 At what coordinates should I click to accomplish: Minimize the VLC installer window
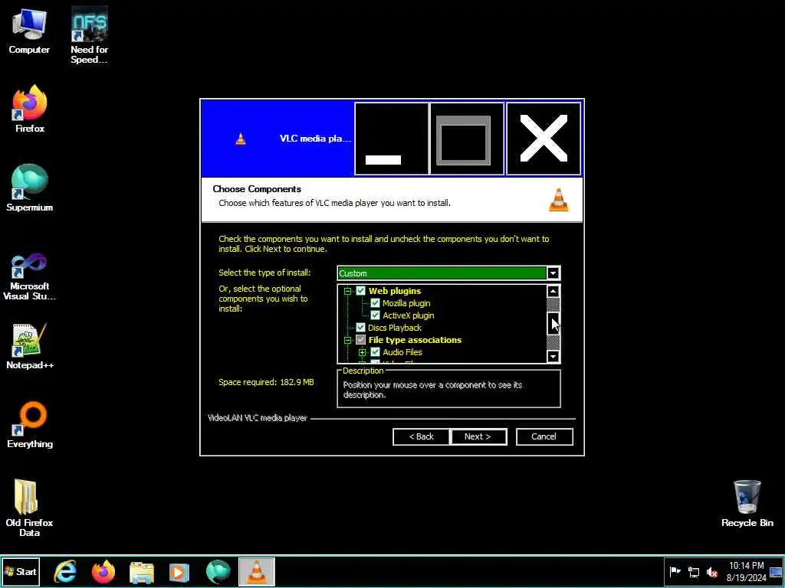(x=391, y=139)
